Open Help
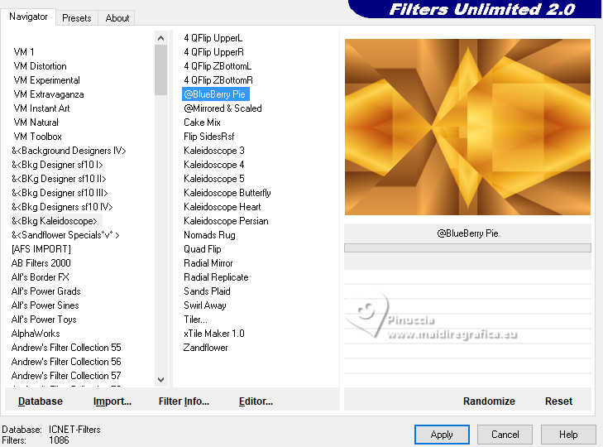This screenshot has height=447, width=603. (x=568, y=435)
